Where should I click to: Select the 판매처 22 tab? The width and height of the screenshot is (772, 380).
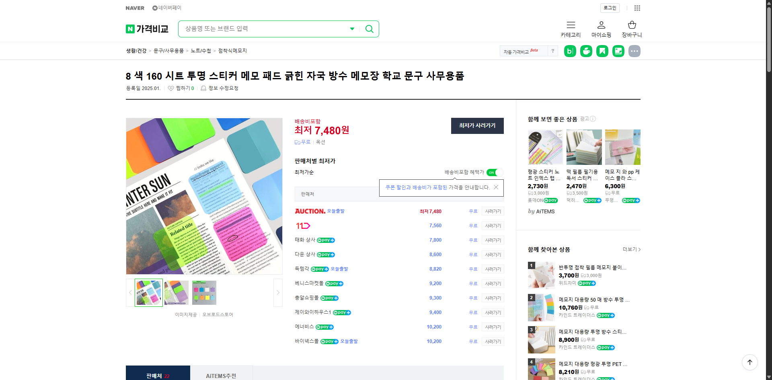point(157,376)
